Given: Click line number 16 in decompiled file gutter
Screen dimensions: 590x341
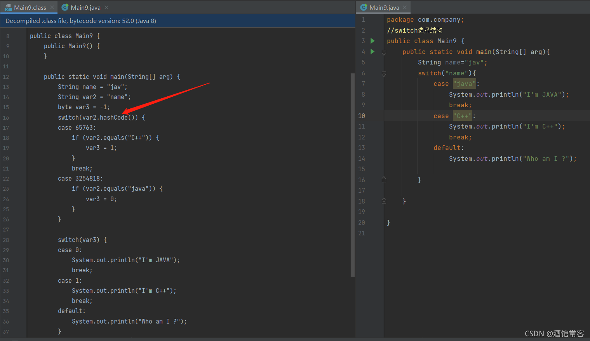Looking at the screenshot, I should [6, 118].
